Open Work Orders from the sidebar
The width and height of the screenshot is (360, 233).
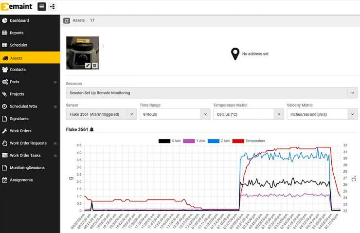20,131
